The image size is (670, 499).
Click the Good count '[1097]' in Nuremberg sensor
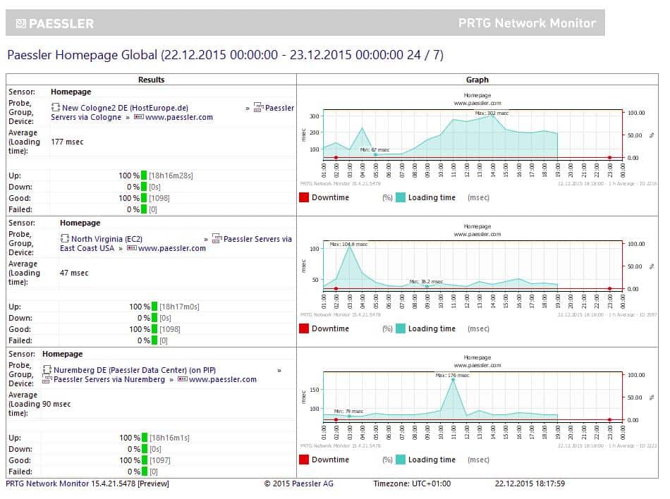tap(160, 460)
